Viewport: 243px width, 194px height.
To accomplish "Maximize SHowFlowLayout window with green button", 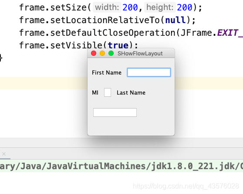I will click(x=111, y=53).
